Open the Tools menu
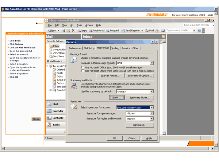This screenshot has width=219, height=164. [79, 26]
